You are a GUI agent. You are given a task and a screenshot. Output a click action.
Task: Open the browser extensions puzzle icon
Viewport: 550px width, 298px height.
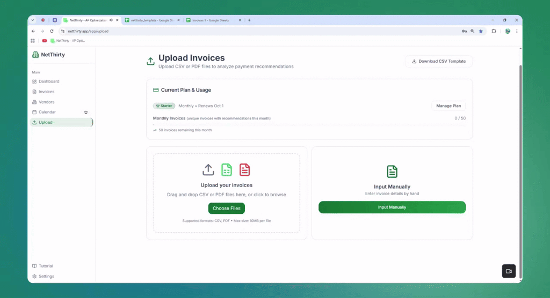pos(494,31)
